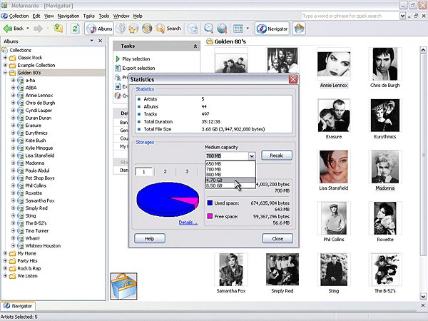
Task: Click the Play selection task icon
Action: click(x=118, y=58)
